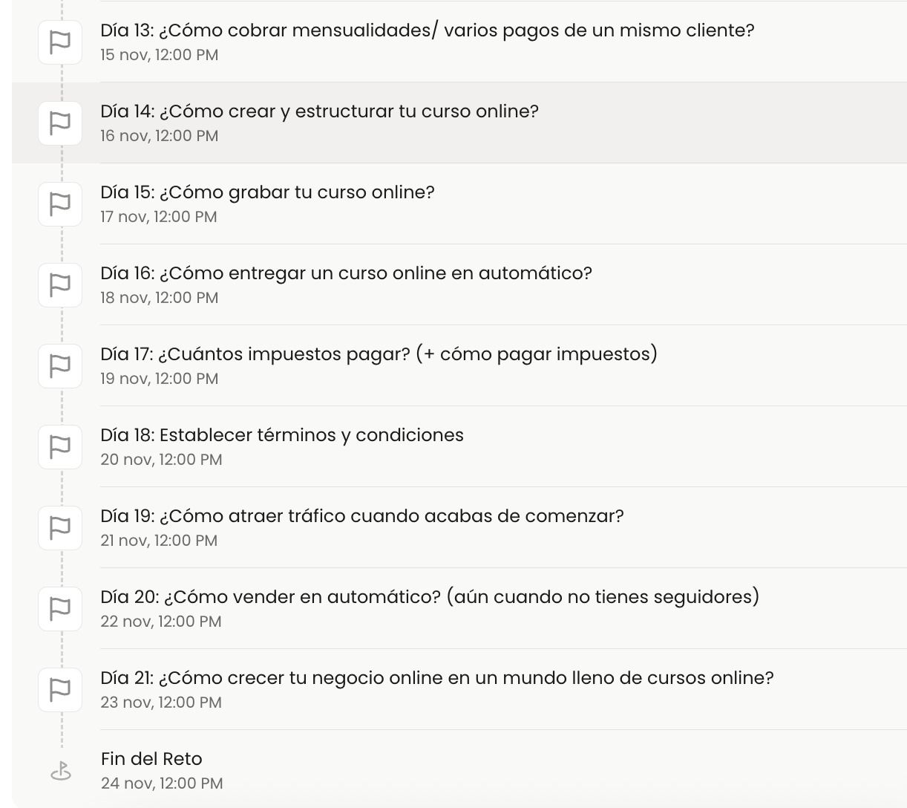Click the flag icon beside Día 21

60,690
